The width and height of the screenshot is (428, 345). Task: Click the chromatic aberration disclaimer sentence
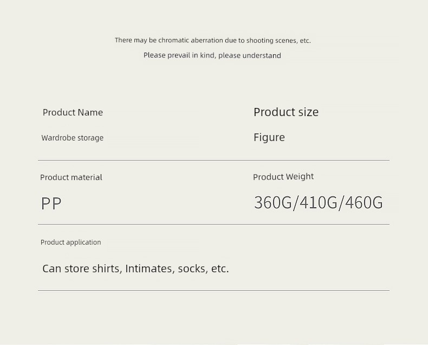(x=212, y=40)
